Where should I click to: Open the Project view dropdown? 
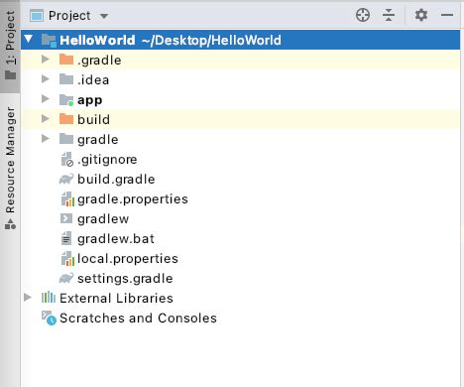pos(104,16)
